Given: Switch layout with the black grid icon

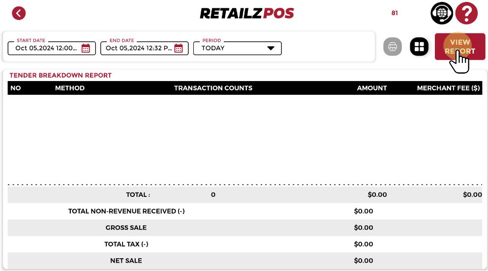Looking at the screenshot, I should point(419,47).
